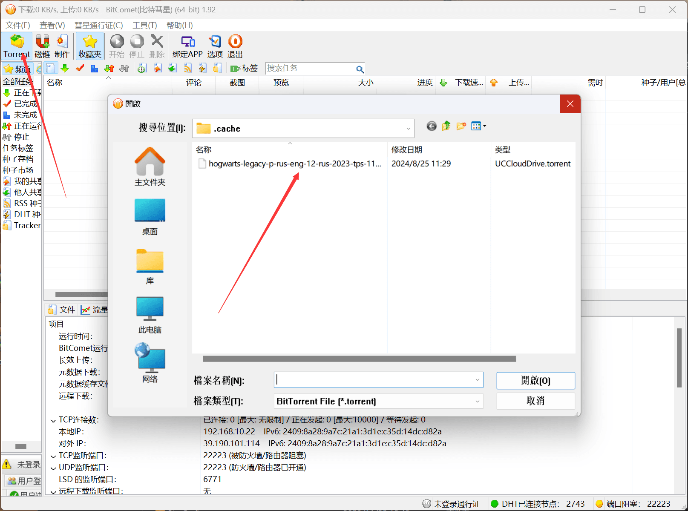The height and width of the screenshot is (511, 688).
Task: Open a torrent file via the Torrent button
Action: (17, 46)
